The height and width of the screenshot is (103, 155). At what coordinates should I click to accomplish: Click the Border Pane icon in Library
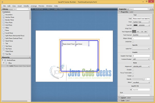[x=4, y=20]
